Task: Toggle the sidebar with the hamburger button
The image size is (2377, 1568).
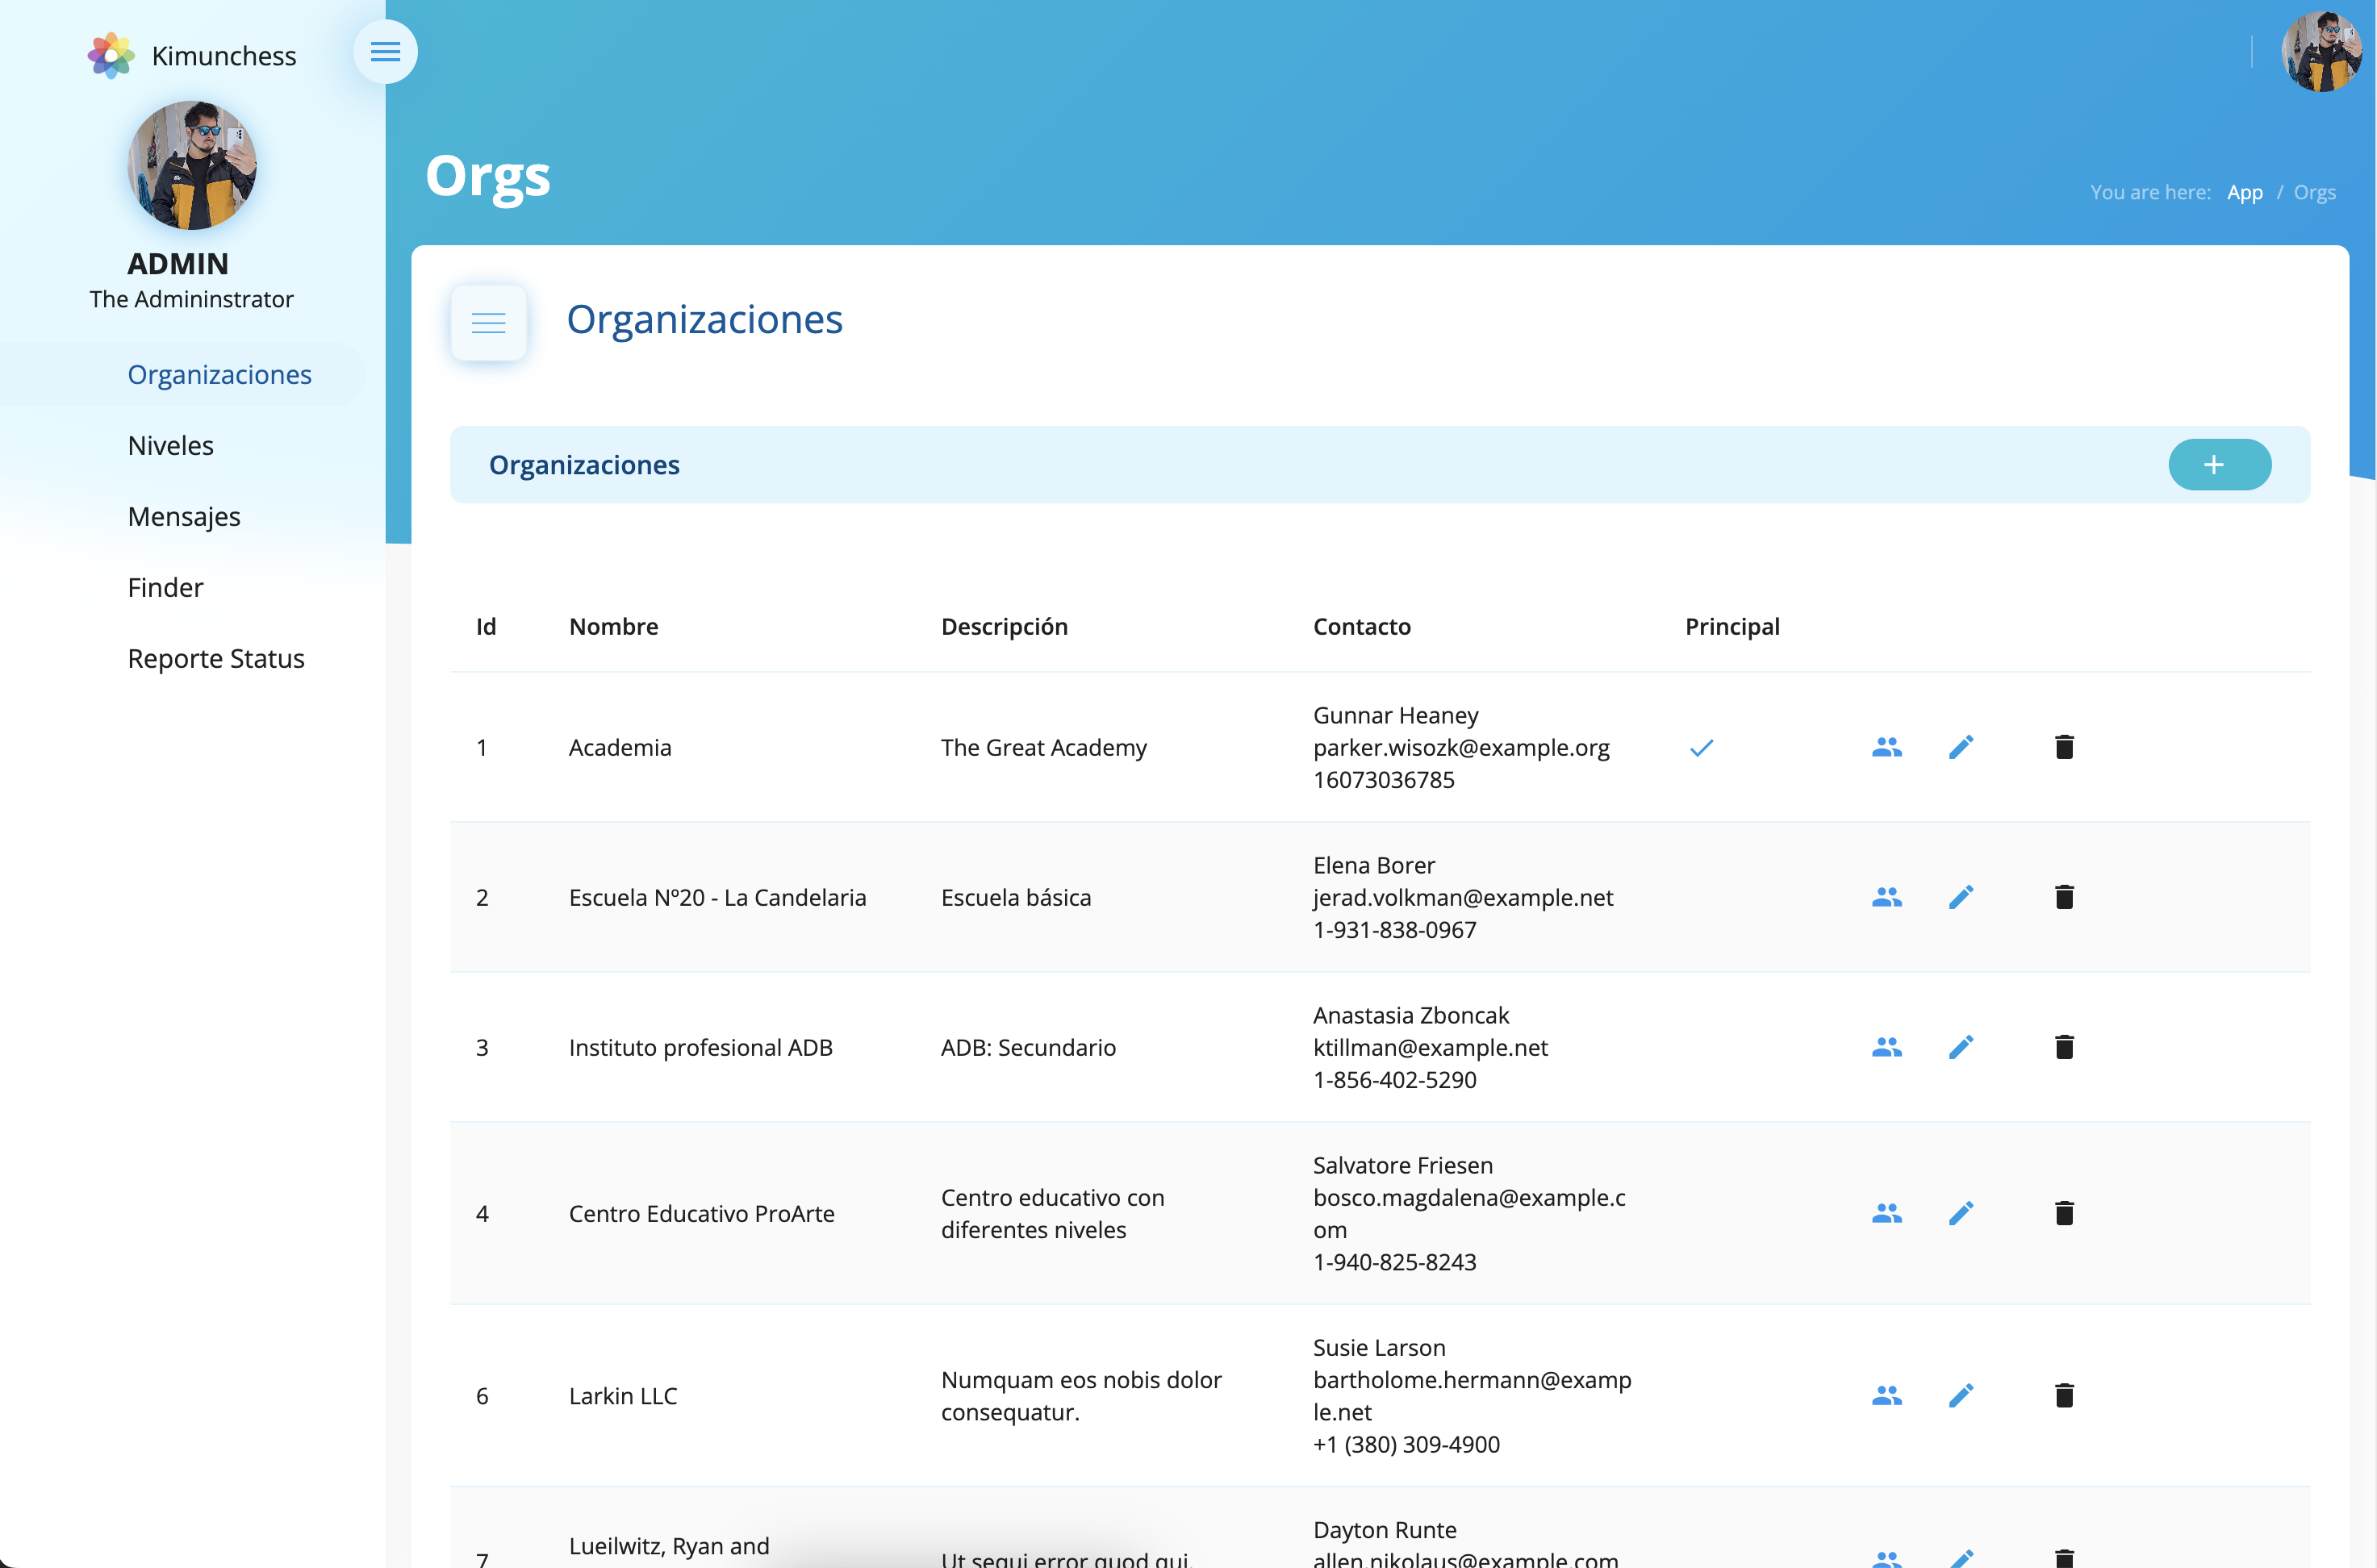Action: click(x=385, y=52)
